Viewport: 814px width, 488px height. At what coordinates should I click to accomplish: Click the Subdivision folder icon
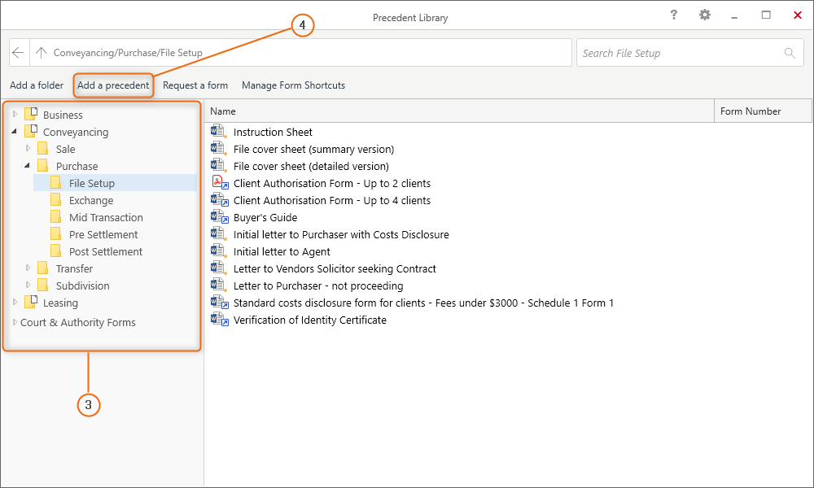tap(43, 285)
